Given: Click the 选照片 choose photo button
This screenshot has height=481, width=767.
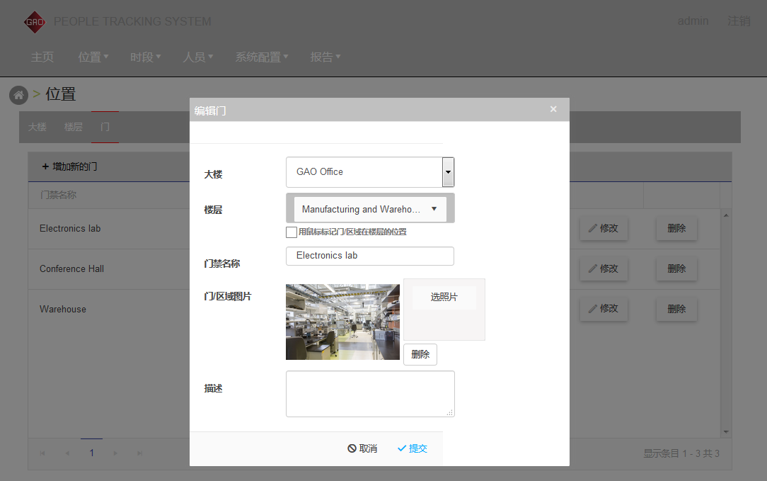Looking at the screenshot, I should pos(444,298).
